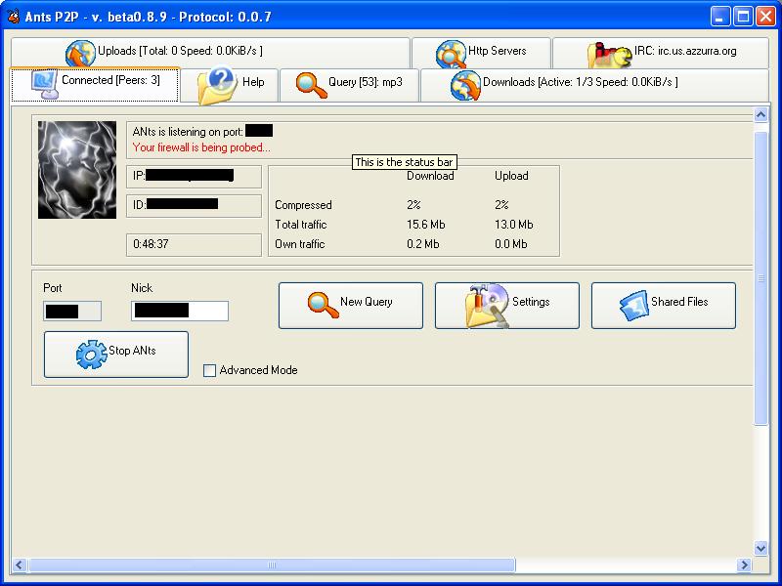Click the uptime value 0:48:37
This screenshot has height=586, width=782.
coord(151,244)
